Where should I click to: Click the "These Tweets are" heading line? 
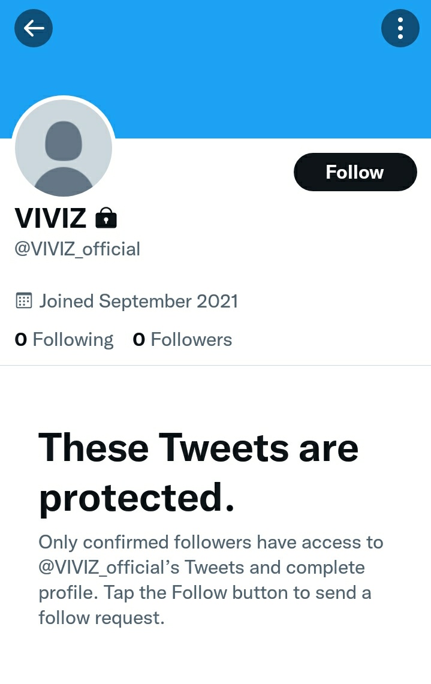coord(198,448)
